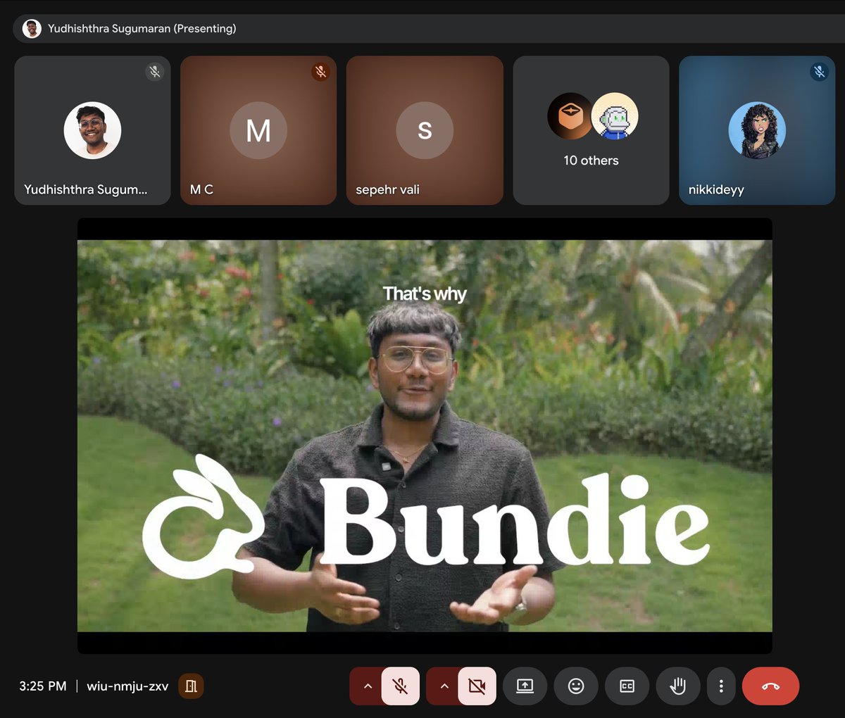Select Yudhishthra Sugumaran participant tile
This screenshot has width=845, height=718.
(92, 131)
